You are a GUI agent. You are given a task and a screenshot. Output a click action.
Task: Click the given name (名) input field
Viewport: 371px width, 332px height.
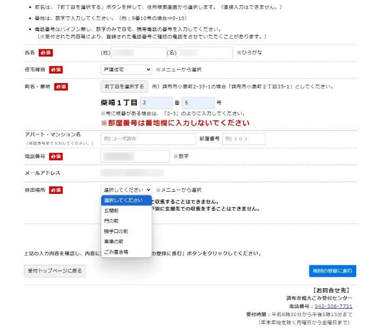coord(205,53)
